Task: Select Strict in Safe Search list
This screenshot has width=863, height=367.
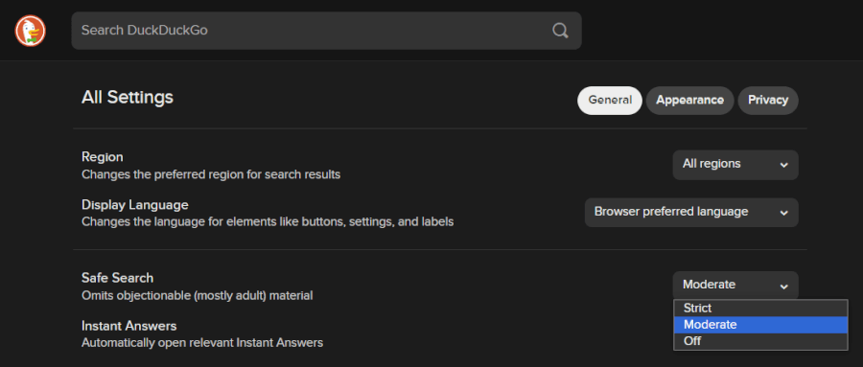Action: (x=760, y=309)
